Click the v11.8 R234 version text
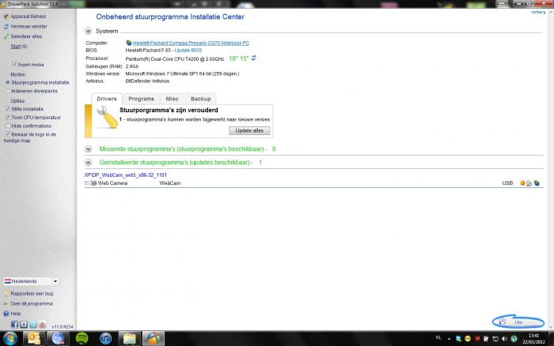The height and width of the screenshot is (346, 554). [x=63, y=327]
